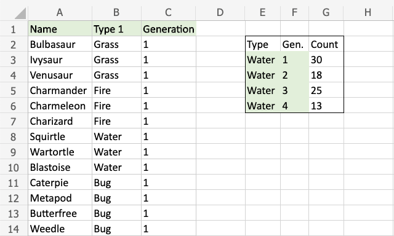Select the Bulbasaur cell
The height and width of the screenshot is (236, 394).
coord(60,44)
